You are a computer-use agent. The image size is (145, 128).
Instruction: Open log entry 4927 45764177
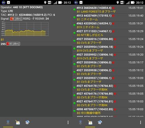point(109,103)
